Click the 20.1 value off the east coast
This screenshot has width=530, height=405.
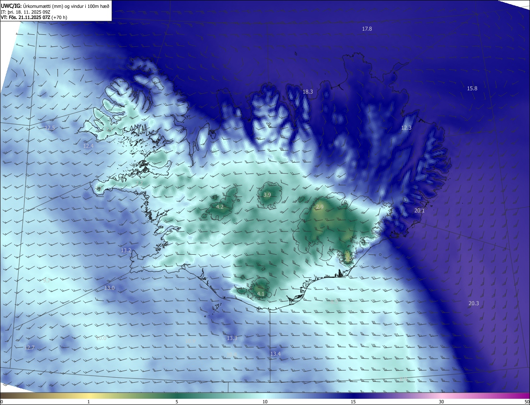(x=419, y=211)
